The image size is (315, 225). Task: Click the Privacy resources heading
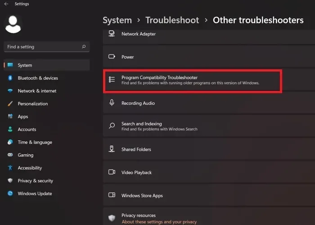tap(139, 216)
